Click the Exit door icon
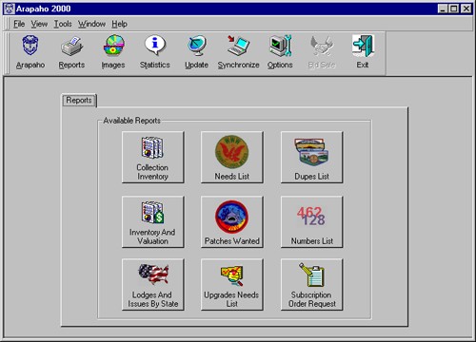The image size is (476, 342). pos(363,52)
